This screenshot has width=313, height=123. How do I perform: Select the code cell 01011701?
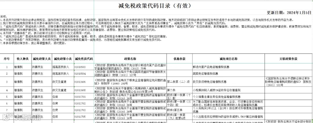point(84,97)
